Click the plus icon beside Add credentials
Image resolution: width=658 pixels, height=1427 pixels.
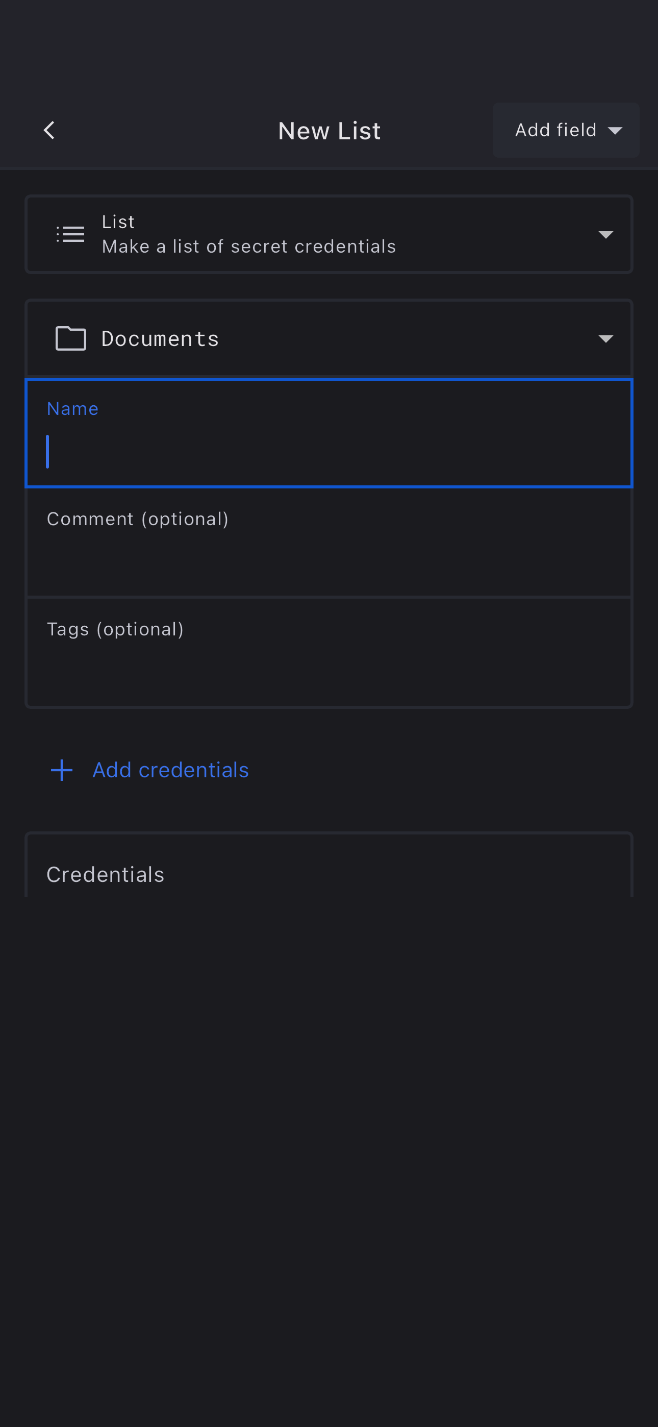click(62, 770)
